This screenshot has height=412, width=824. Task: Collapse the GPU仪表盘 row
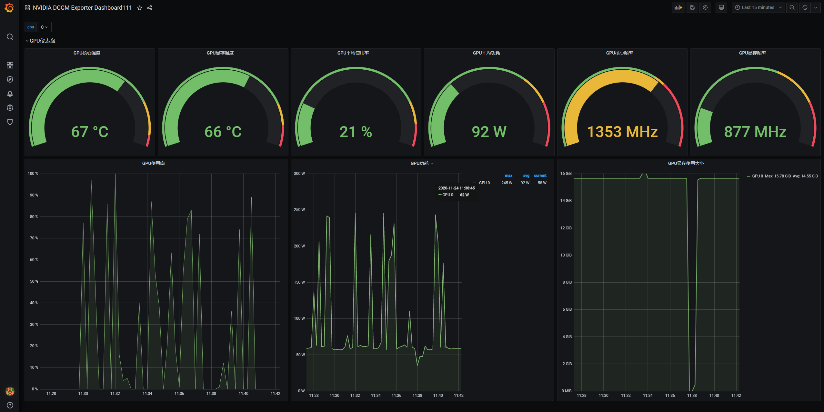tap(42, 41)
